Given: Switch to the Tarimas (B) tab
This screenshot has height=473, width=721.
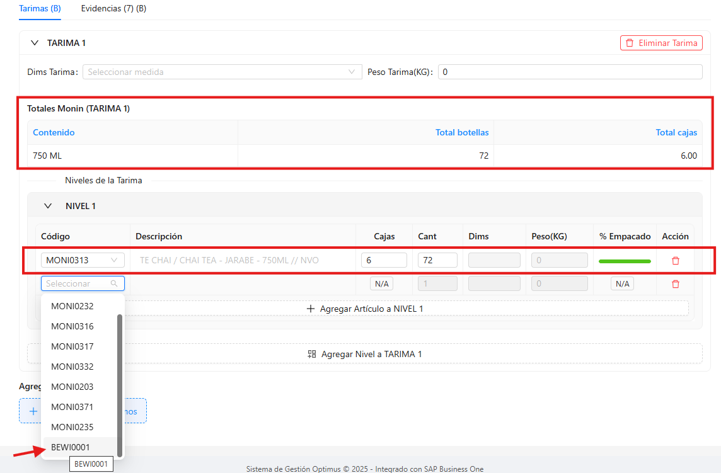Looking at the screenshot, I should (40, 9).
